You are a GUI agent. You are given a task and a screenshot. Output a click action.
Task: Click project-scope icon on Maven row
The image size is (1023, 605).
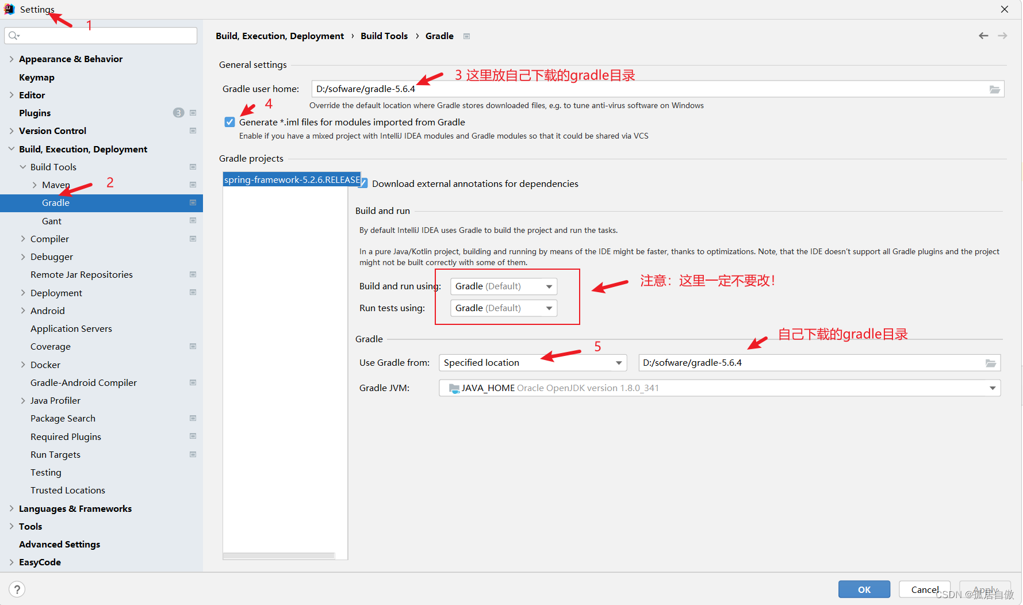(x=193, y=185)
